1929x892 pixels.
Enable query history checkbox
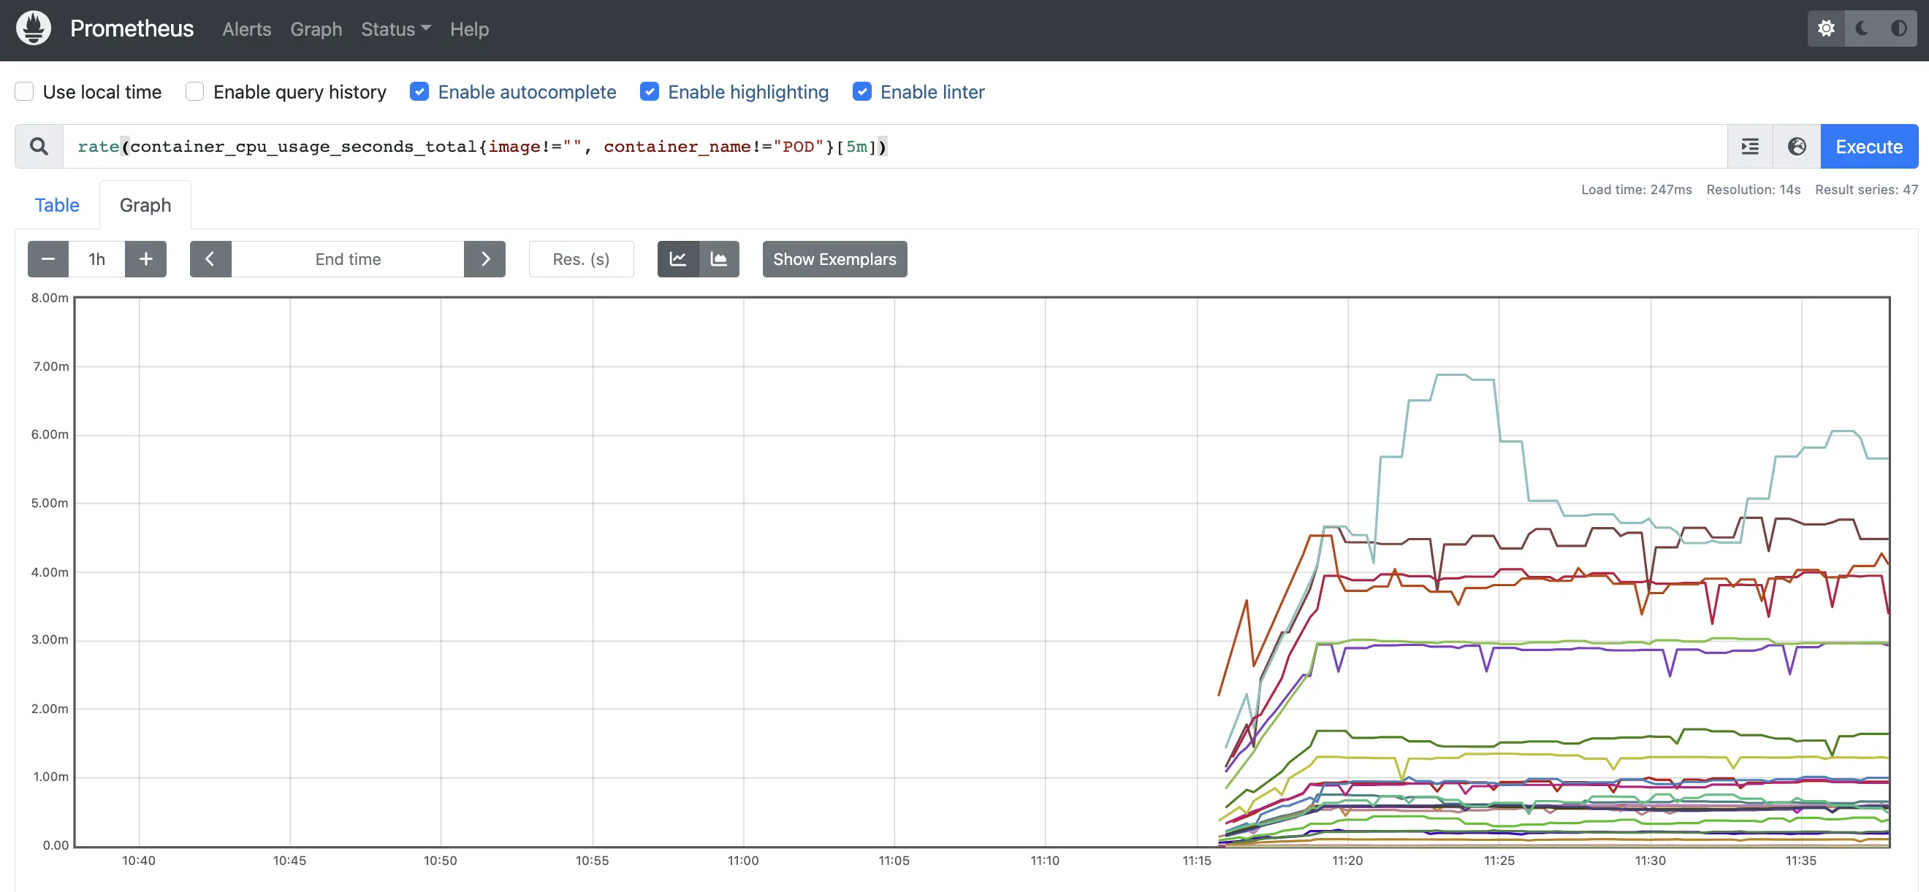click(x=194, y=92)
